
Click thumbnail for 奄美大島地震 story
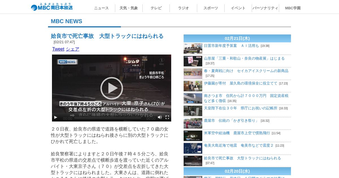tap(193, 148)
